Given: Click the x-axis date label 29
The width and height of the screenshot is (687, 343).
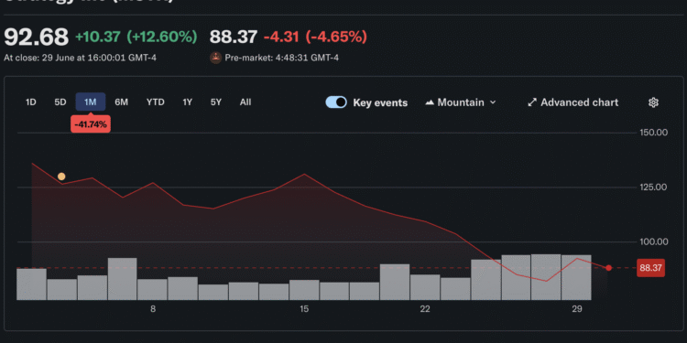Looking at the screenshot, I should 577,309.
